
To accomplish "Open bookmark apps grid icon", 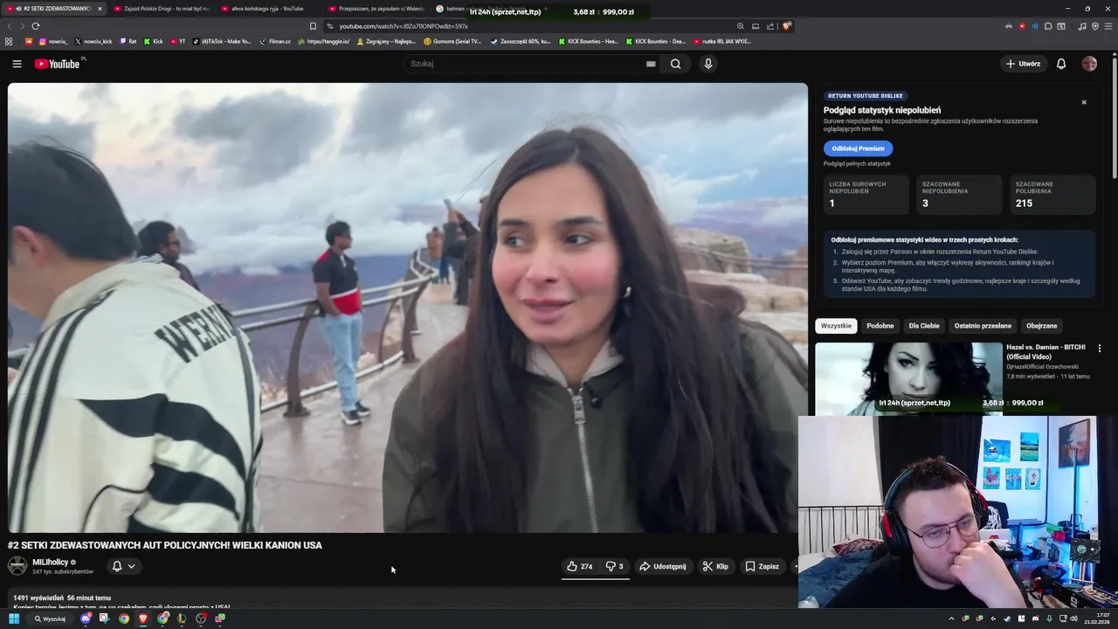I will coord(9,41).
